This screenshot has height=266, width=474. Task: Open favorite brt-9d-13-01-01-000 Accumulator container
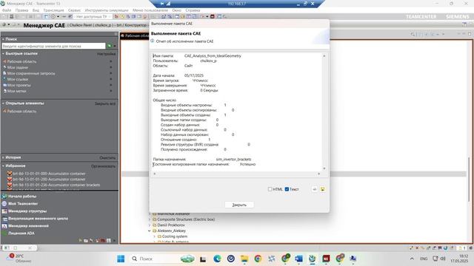pyautogui.click(x=49, y=174)
